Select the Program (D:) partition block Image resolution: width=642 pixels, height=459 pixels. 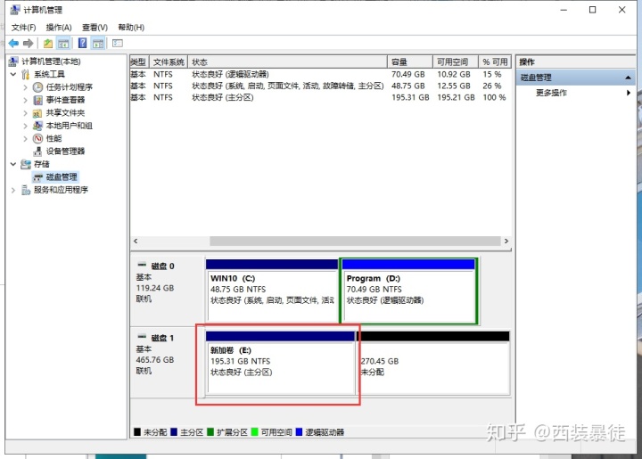click(x=408, y=291)
